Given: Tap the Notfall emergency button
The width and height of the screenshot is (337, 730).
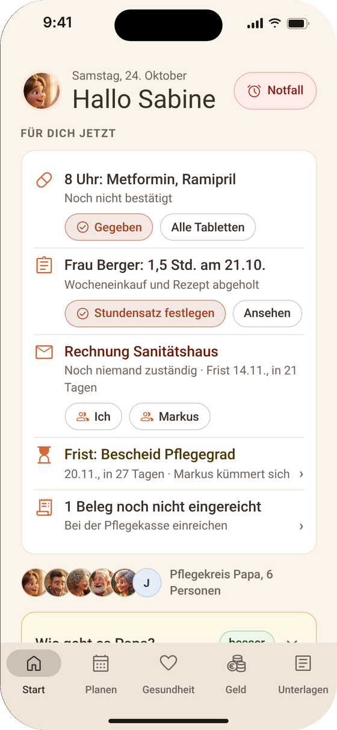Looking at the screenshot, I should coord(275,90).
